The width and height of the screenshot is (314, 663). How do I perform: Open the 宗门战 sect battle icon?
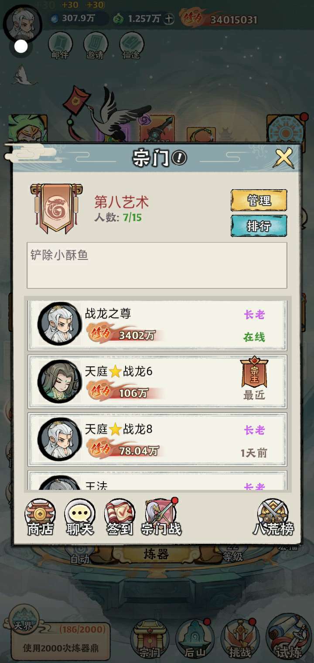click(x=161, y=517)
